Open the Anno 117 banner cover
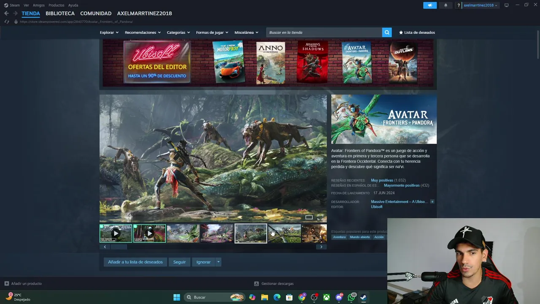 click(270, 62)
